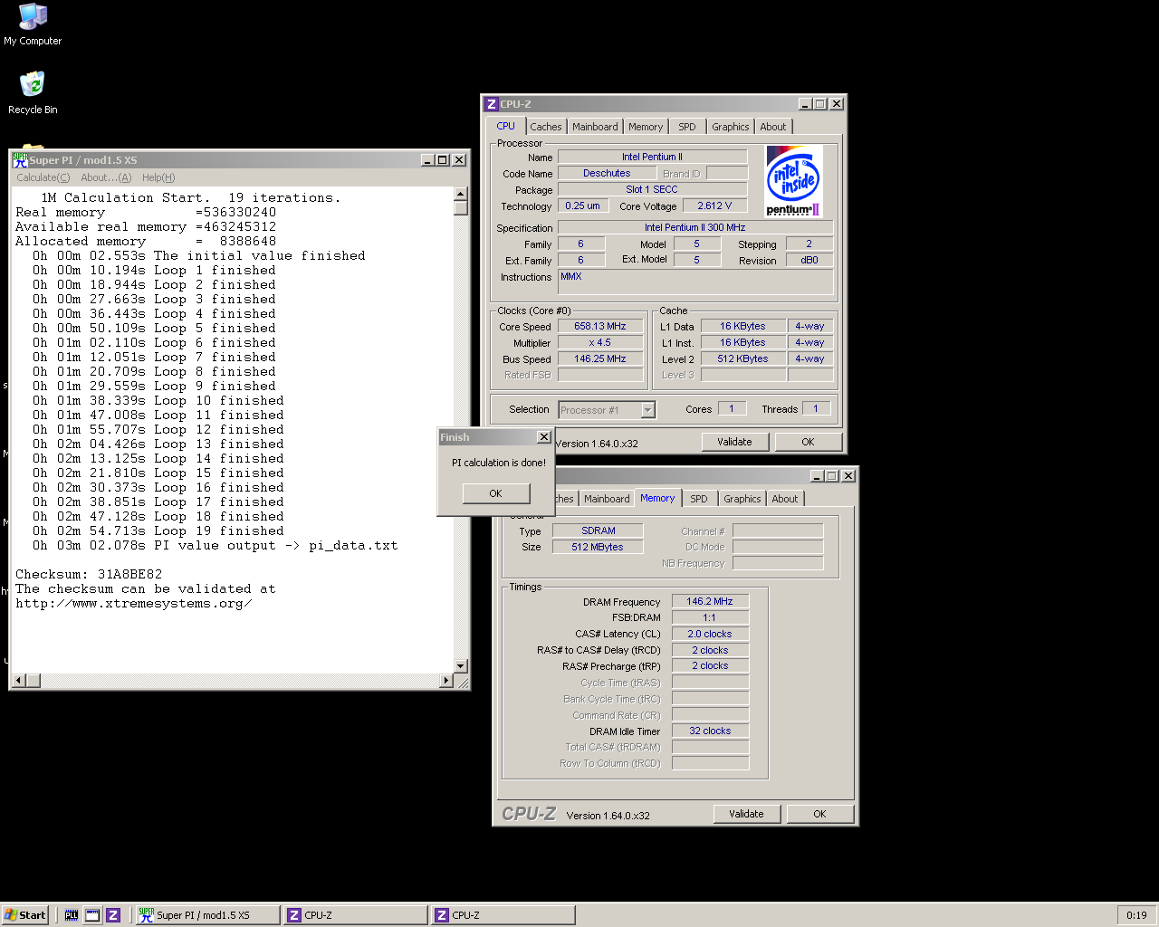Click the Level 2 512 KBytes cache value
Image resolution: width=1159 pixels, height=927 pixels.
[742, 358]
